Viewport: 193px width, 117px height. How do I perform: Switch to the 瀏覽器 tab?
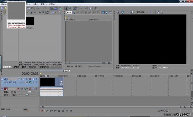pyautogui.click(x=16, y=67)
